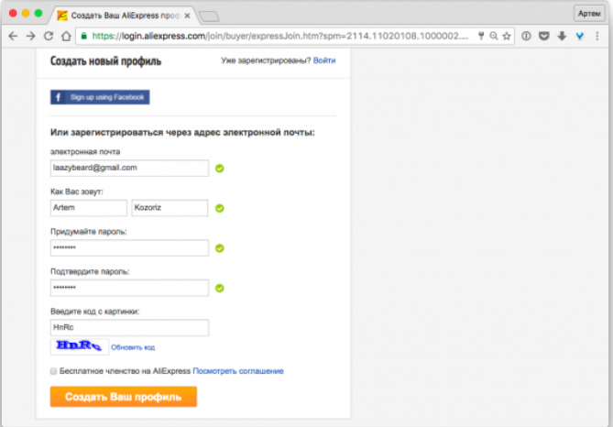This screenshot has width=613, height=427.
Task: Open the home page via the house icon
Action: coord(66,37)
